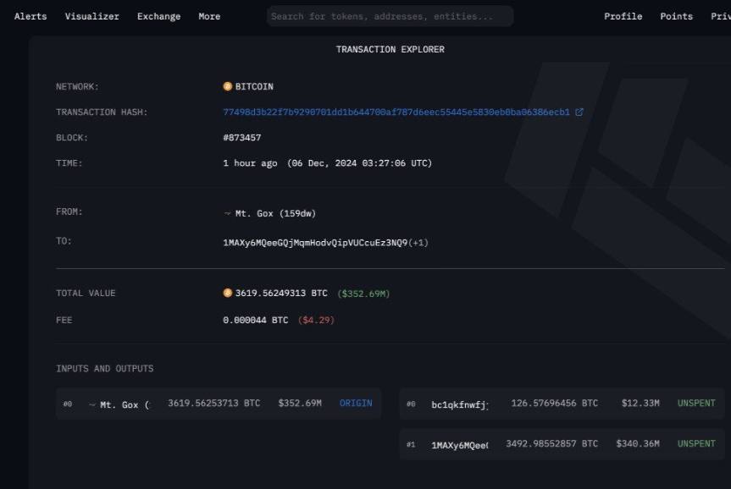Open the Alerts menu item
Viewport: 731px width, 489px height.
click(x=30, y=16)
